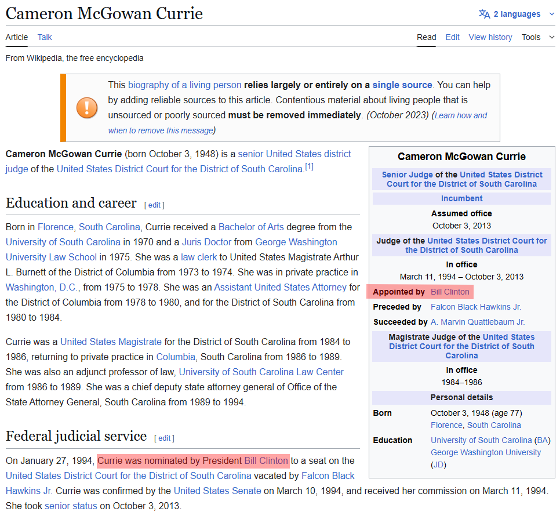Open the Falcon Black link in Federal judicial service paragraph
Viewport: 560px width, 519px height.
(328, 476)
